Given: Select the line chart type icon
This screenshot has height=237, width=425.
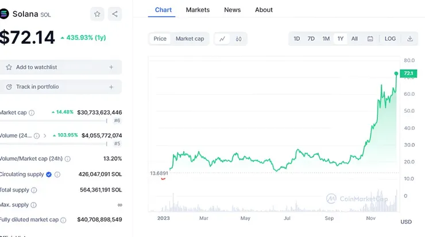Looking at the screenshot, I should point(222,39).
